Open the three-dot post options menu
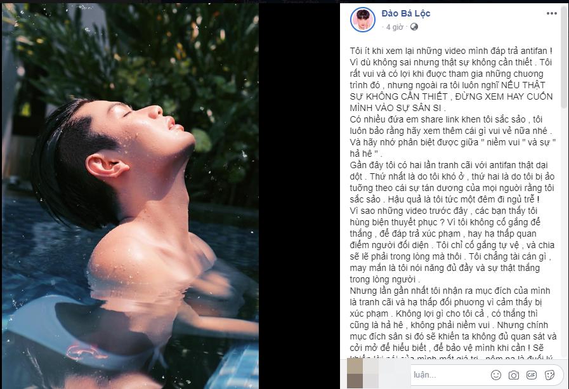Image resolution: width=569 pixels, height=389 pixels. [x=551, y=13]
